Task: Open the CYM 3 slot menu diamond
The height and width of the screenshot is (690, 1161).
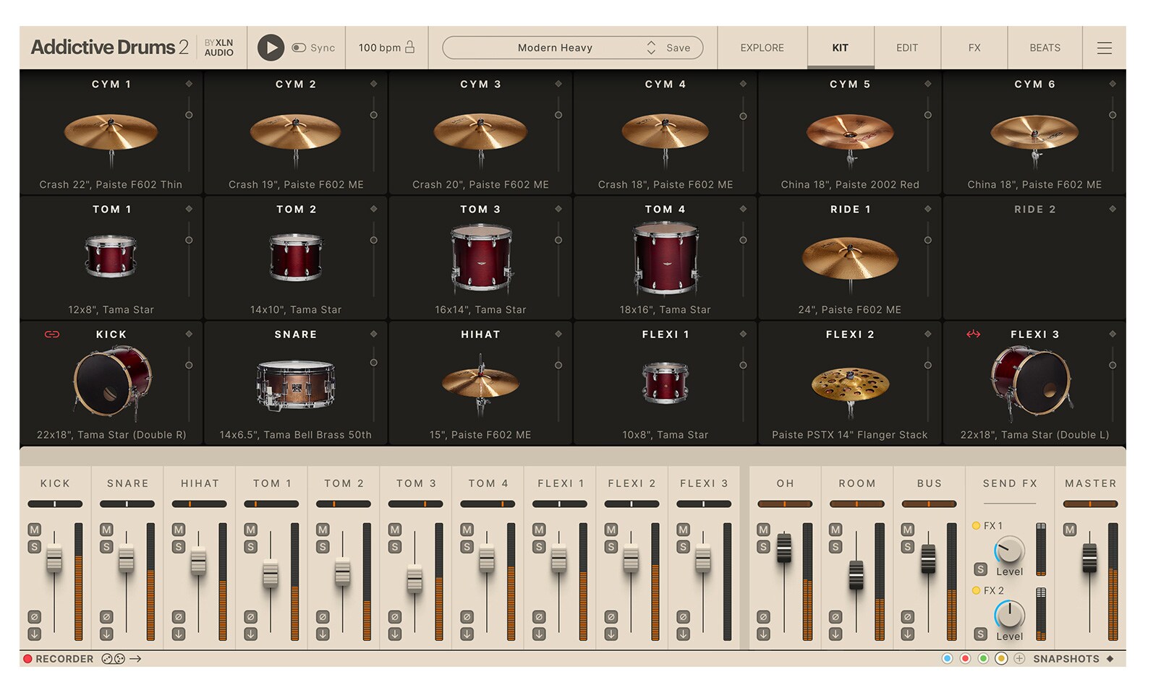Action: click(x=558, y=84)
